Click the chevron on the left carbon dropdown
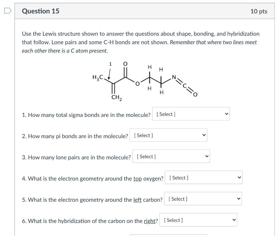This screenshot has height=236, width=278. [238, 198]
